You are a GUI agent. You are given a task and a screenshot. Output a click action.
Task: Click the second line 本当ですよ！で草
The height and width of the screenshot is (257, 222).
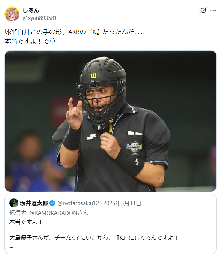pos(30,41)
